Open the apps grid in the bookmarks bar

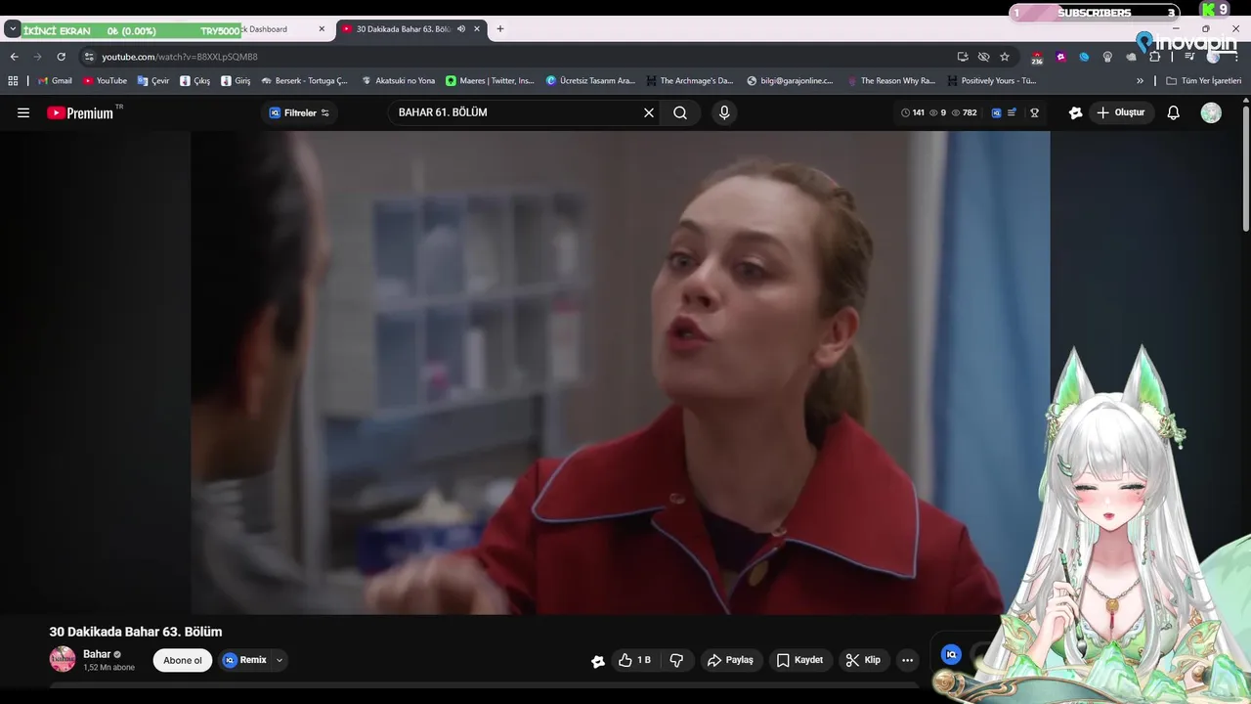point(13,81)
